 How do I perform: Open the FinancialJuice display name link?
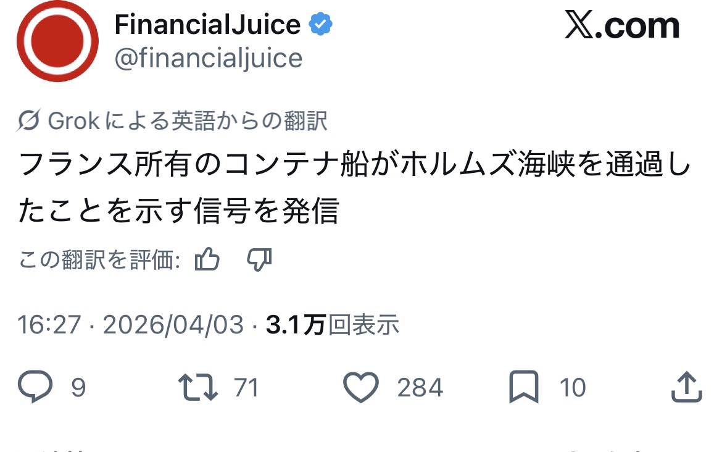pos(207,25)
